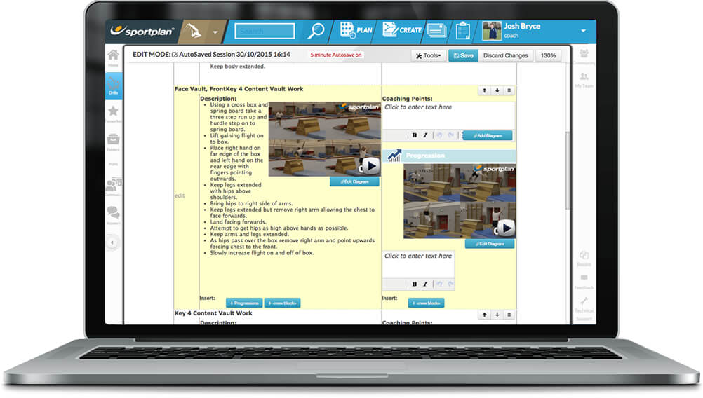Viewport: 703px width, 398px height.
Task: Click the 130% zoom button
Action: point(548,55)
